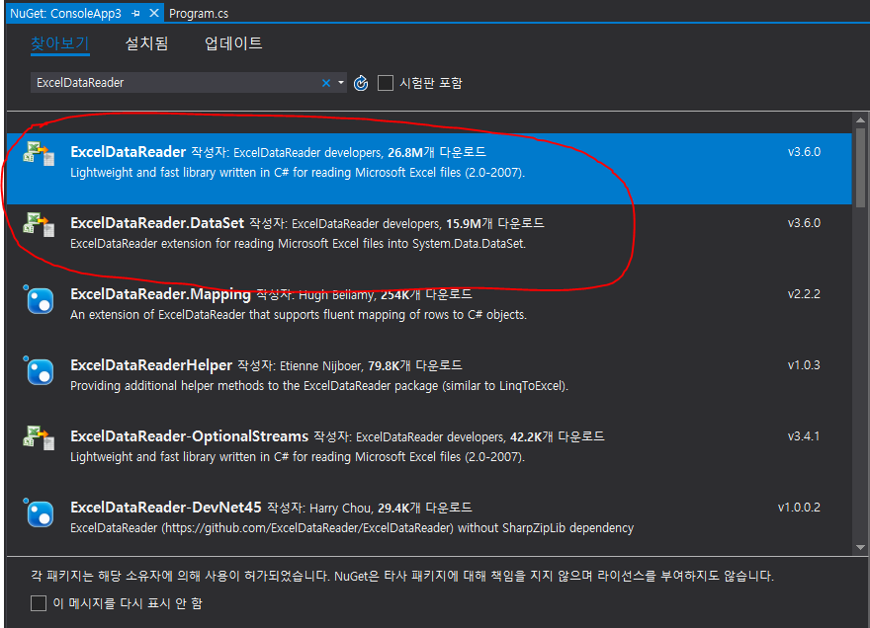Image resolution: width=870 pixels, height=628 pixels.
Task: Click the ExcelDataReader.DataSet package icon
Action: click(x=39, y=224)
